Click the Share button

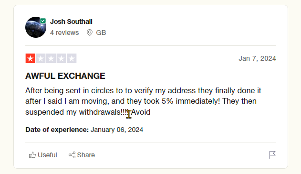coord(82,155)
